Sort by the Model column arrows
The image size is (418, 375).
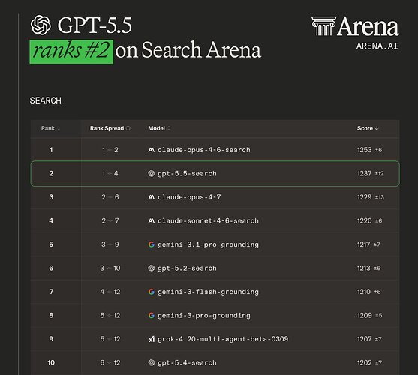pos(169,128)
